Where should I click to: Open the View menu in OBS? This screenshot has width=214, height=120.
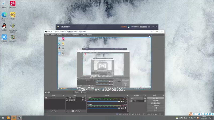pyautogui.click(x=59, y=35)
